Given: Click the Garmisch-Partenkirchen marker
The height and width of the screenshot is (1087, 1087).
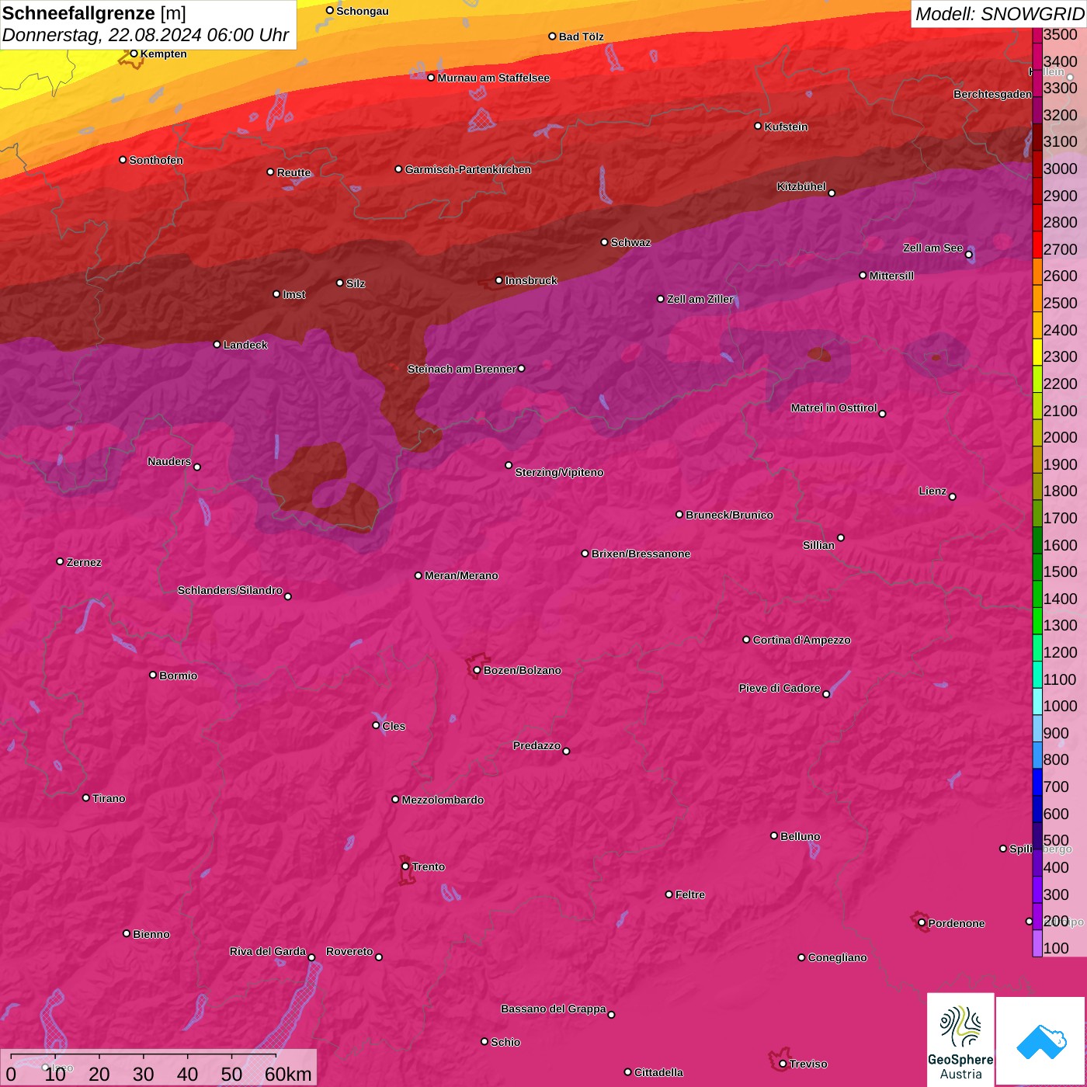Looking at the screenshot, I should (x=398, y=168).
